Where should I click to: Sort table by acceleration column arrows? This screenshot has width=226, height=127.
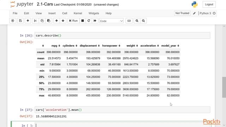pyautogui.click(x=158, y=46)
